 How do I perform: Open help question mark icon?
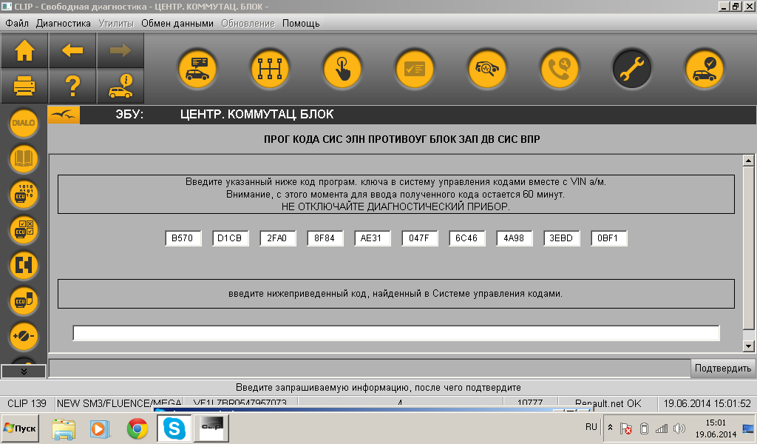pos(72,86)
